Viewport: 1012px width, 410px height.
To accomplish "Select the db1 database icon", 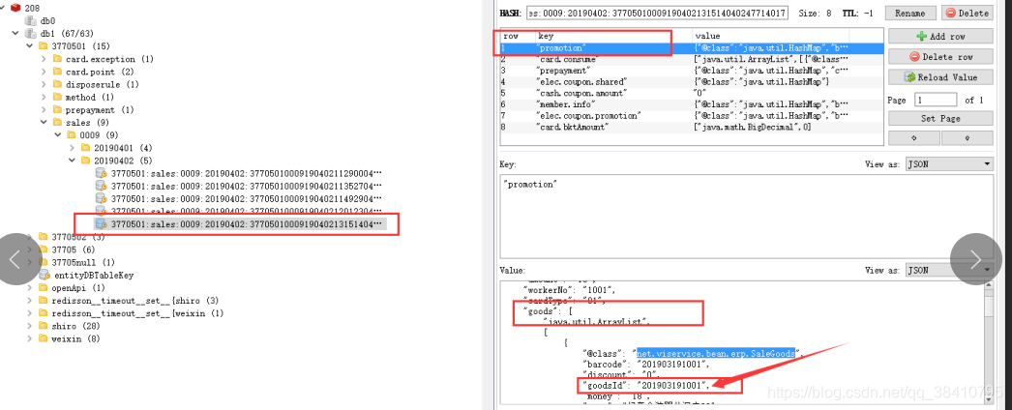I will [30, 34].
